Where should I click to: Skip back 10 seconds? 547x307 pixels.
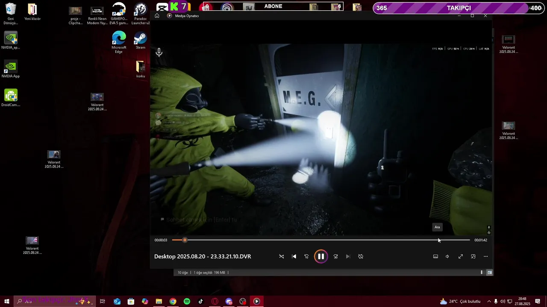(x=306, y=256)
